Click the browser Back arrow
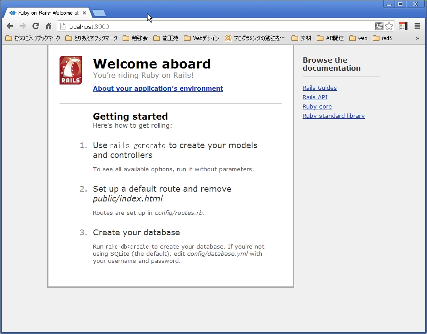The image size is (427, 334). pos(10,26)
